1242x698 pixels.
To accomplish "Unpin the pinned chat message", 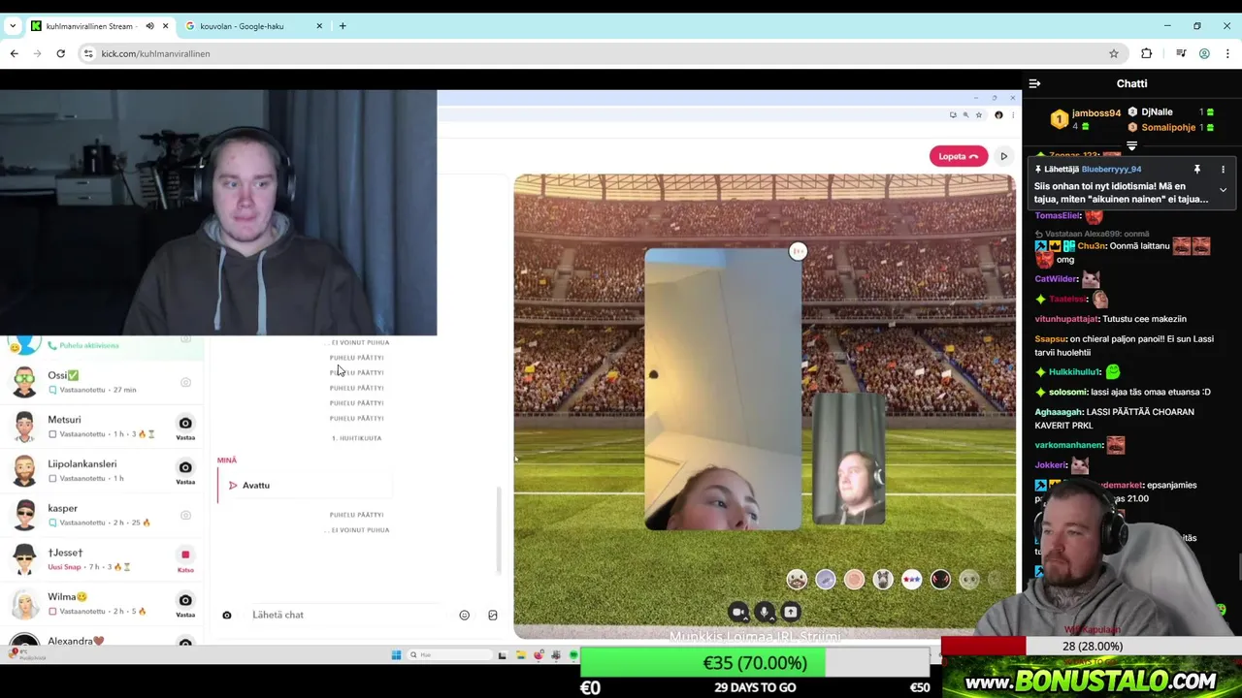I will 1197,170.
